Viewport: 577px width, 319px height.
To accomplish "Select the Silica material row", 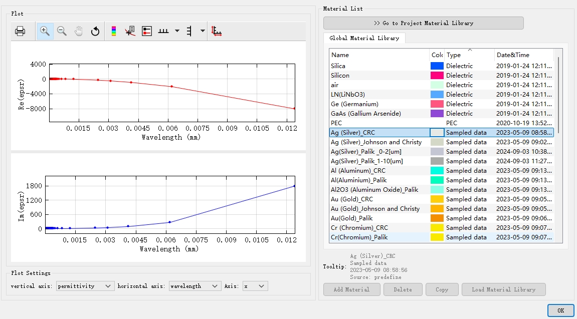I will coord(441,66).
